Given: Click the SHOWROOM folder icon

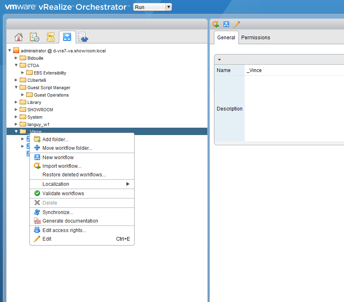Looking at the screenshot, I should pos(23,109).
